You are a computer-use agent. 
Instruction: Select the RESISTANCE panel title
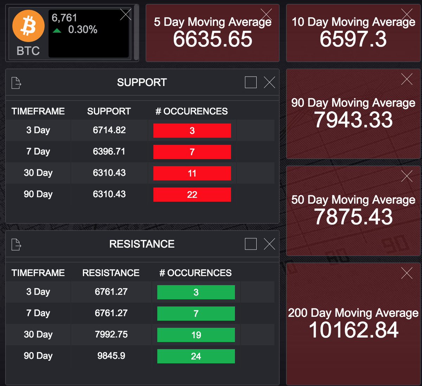[141, 244]
